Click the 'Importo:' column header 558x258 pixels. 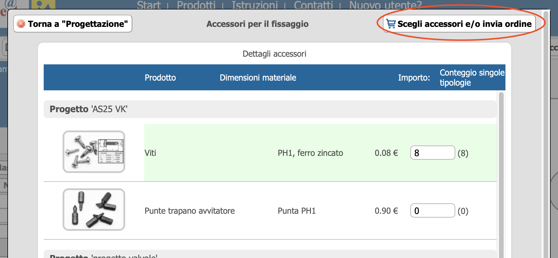414,78
